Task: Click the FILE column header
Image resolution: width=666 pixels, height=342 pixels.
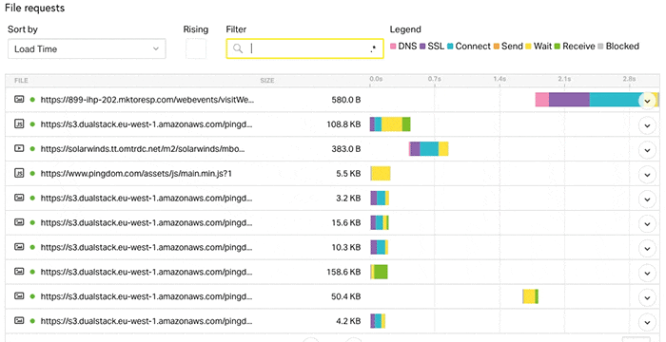Action: [21, 80]
